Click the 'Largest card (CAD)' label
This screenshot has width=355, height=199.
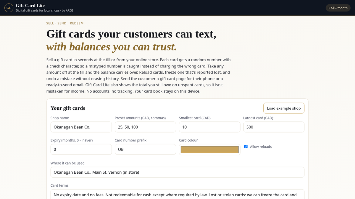[258, 118]
